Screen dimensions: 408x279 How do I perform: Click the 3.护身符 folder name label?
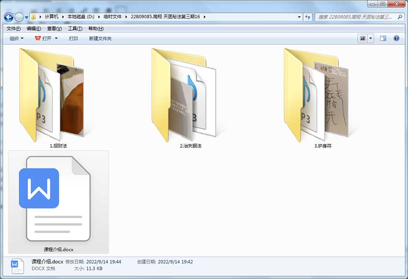[323, 146]
